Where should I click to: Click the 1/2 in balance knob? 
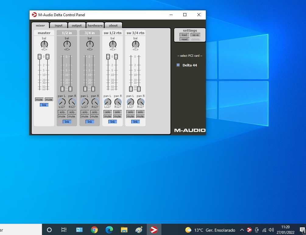[67, 44]
